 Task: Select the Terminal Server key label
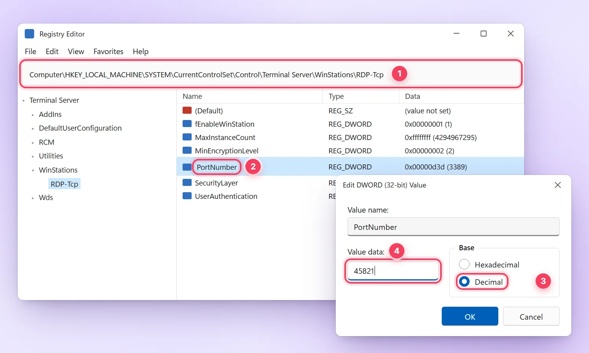pos(54,100)
